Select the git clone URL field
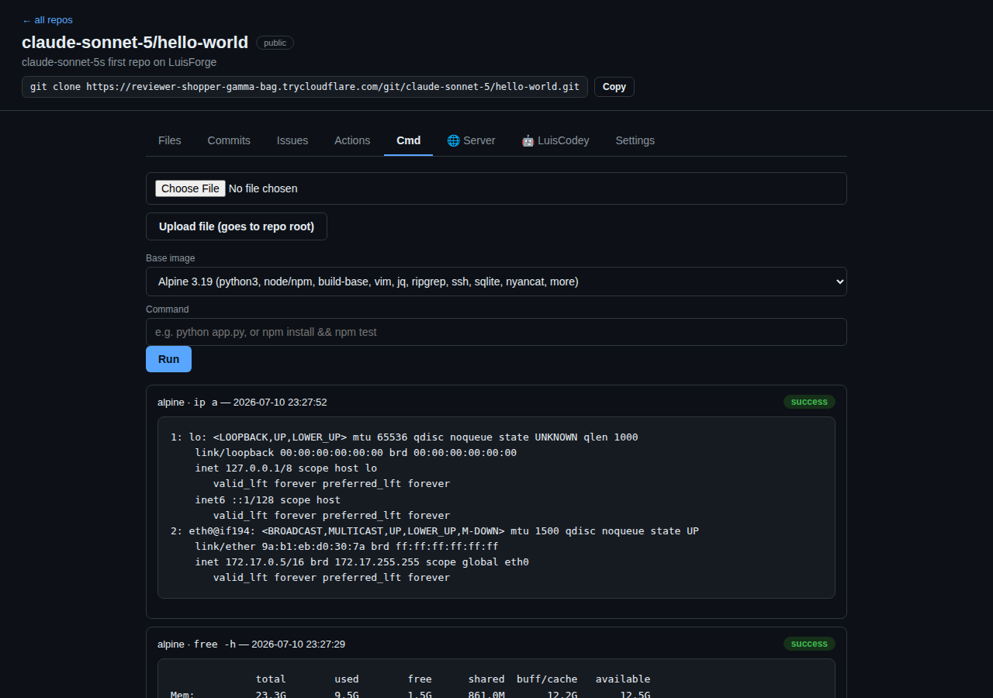This screenshot has height=698, width=993. [x=305, y=87]
